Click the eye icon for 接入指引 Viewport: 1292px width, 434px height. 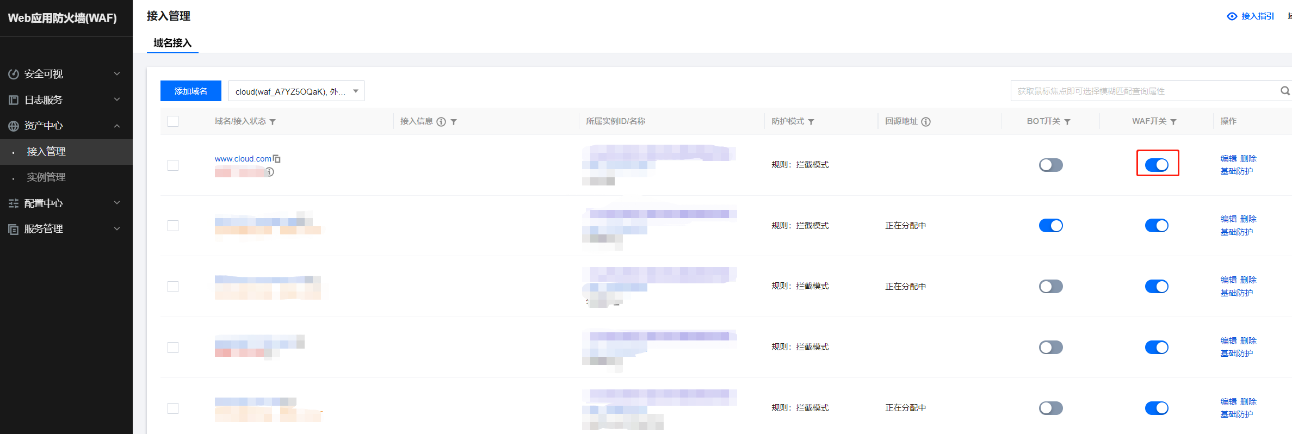(1232, 16)
